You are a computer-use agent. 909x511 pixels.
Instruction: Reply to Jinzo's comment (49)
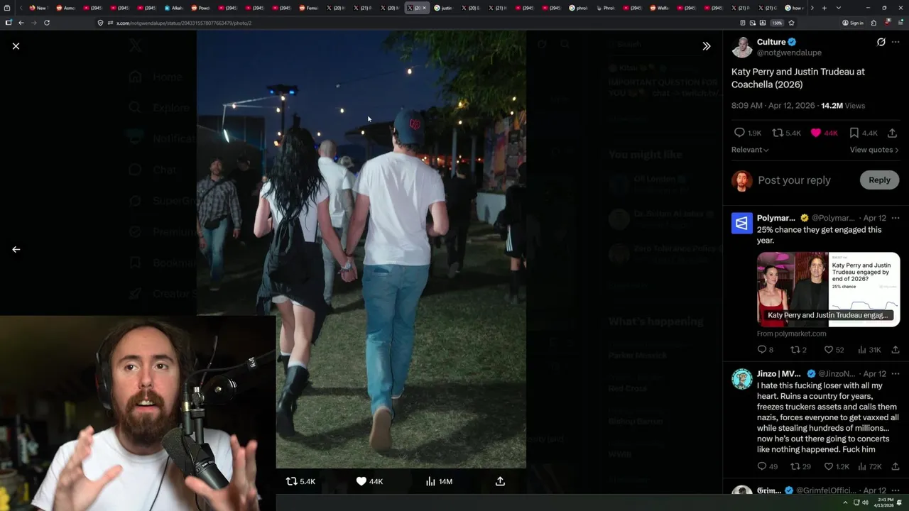coord(767,466)
